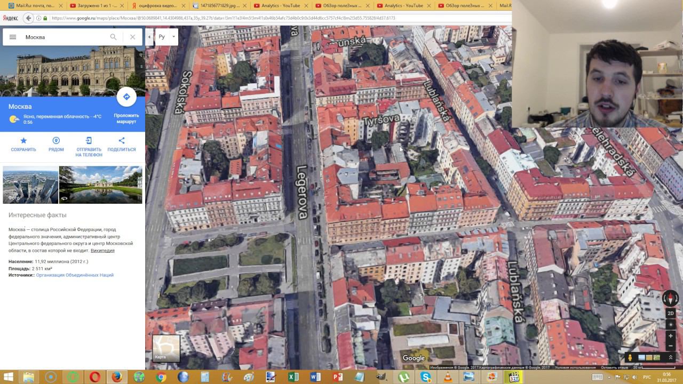The height and width of the screenshot is (384, 683).
Task: Click the РУС language indicator in tray
Action: click(x=647, y=377)
